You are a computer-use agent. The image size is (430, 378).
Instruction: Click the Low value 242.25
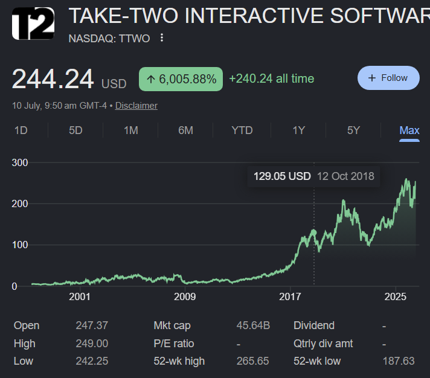click(x=92, y=361)
